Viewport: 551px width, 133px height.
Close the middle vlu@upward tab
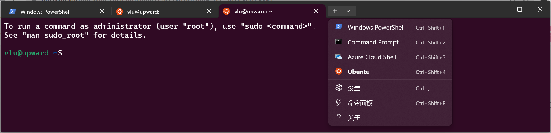[x=209, y=11]
